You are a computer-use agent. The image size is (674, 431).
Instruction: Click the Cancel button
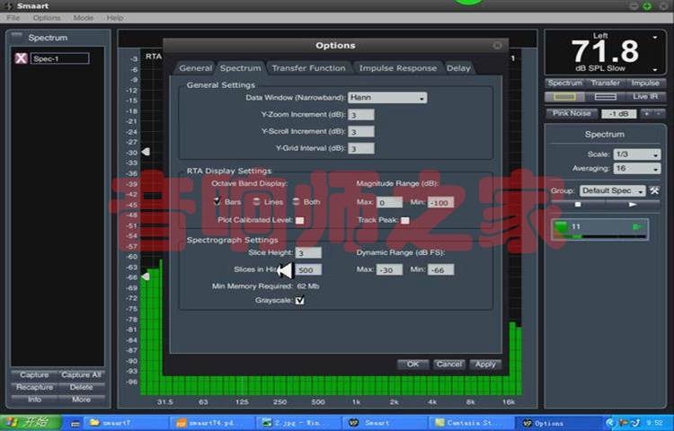449,364
